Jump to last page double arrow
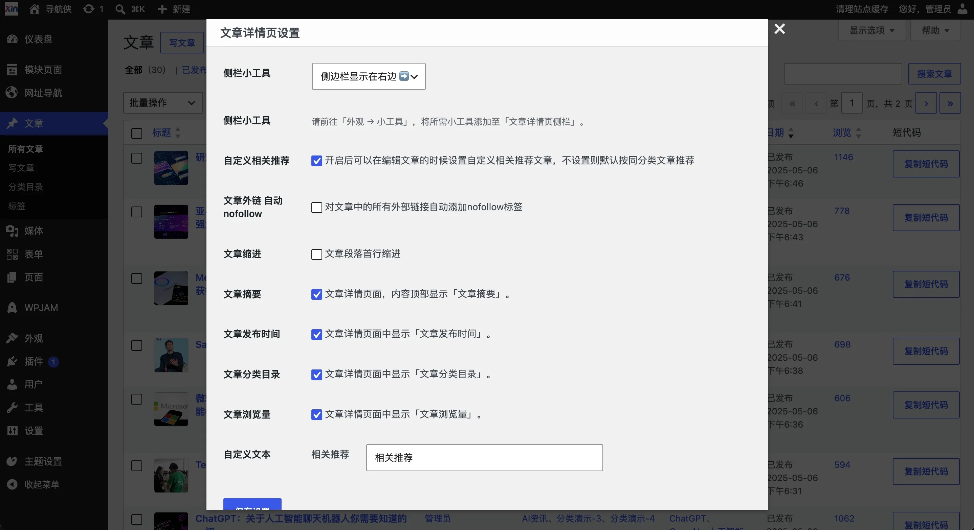Image resolution: width=974 pixels, height=530 pixels. click(x=950, y=103)
